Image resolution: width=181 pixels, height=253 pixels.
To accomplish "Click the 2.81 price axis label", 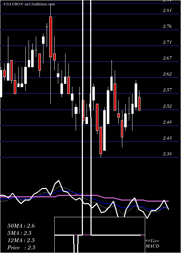I will (x=167, y=10).
